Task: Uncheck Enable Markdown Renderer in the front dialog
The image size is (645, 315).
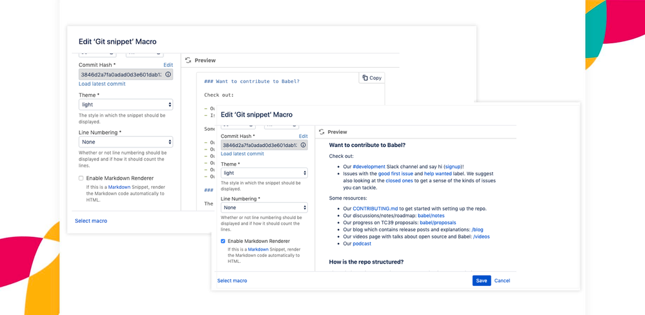Action: pyautogui.click(x=223, y=241)
